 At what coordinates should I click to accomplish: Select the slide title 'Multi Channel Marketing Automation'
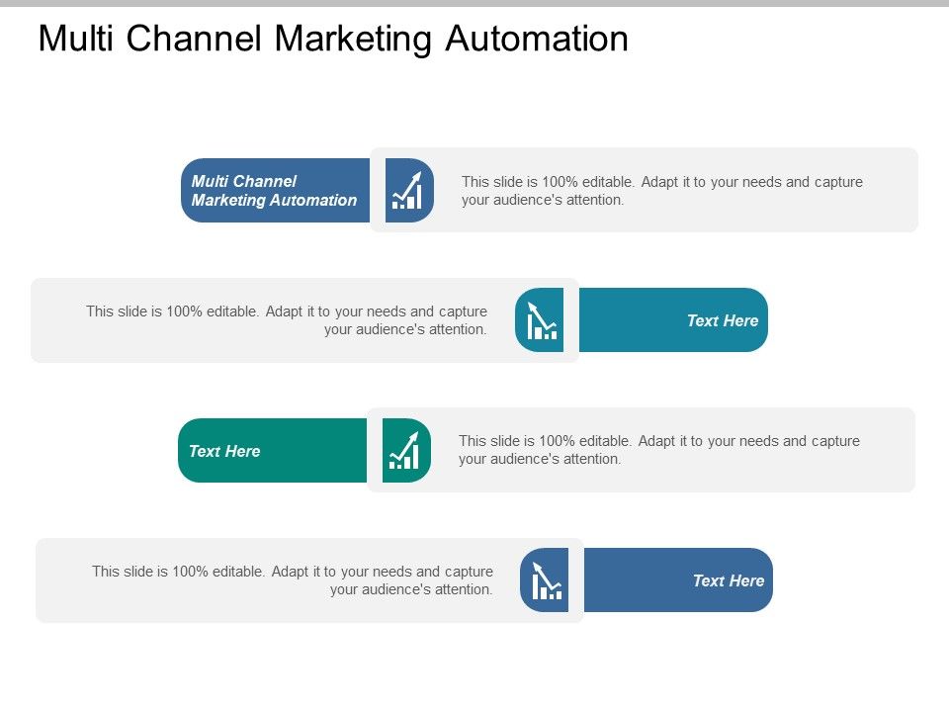point(333,39)
